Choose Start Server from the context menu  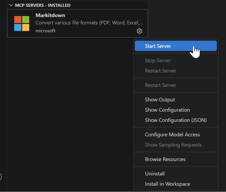pyautogui.click(x=158, y=46)
